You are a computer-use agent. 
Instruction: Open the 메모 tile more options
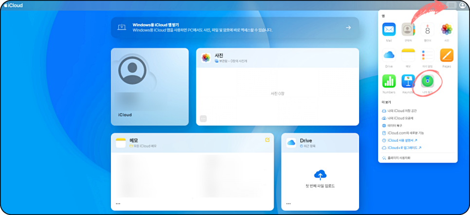click(x=118, y=204)
